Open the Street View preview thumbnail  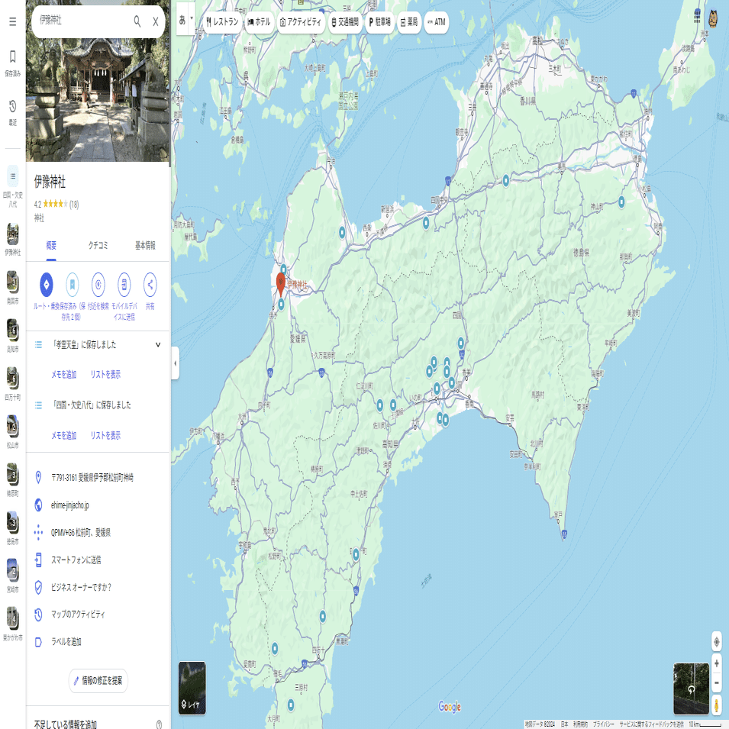tap(692, 689)
